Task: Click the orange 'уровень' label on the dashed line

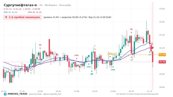Action: [112, 54]
